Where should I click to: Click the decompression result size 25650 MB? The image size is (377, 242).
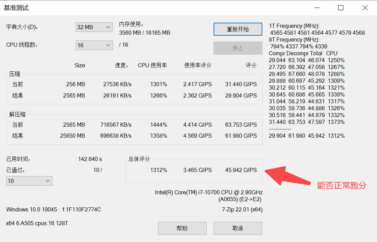pos(72,136)
